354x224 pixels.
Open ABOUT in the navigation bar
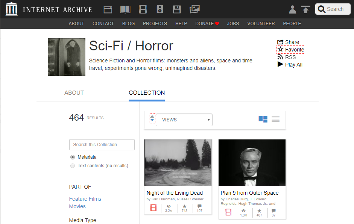pos(76,24)
